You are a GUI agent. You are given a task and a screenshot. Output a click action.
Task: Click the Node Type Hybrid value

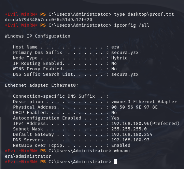119,58
